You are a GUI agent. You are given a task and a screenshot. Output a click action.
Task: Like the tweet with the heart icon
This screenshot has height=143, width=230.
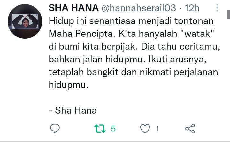click(145, 129)
